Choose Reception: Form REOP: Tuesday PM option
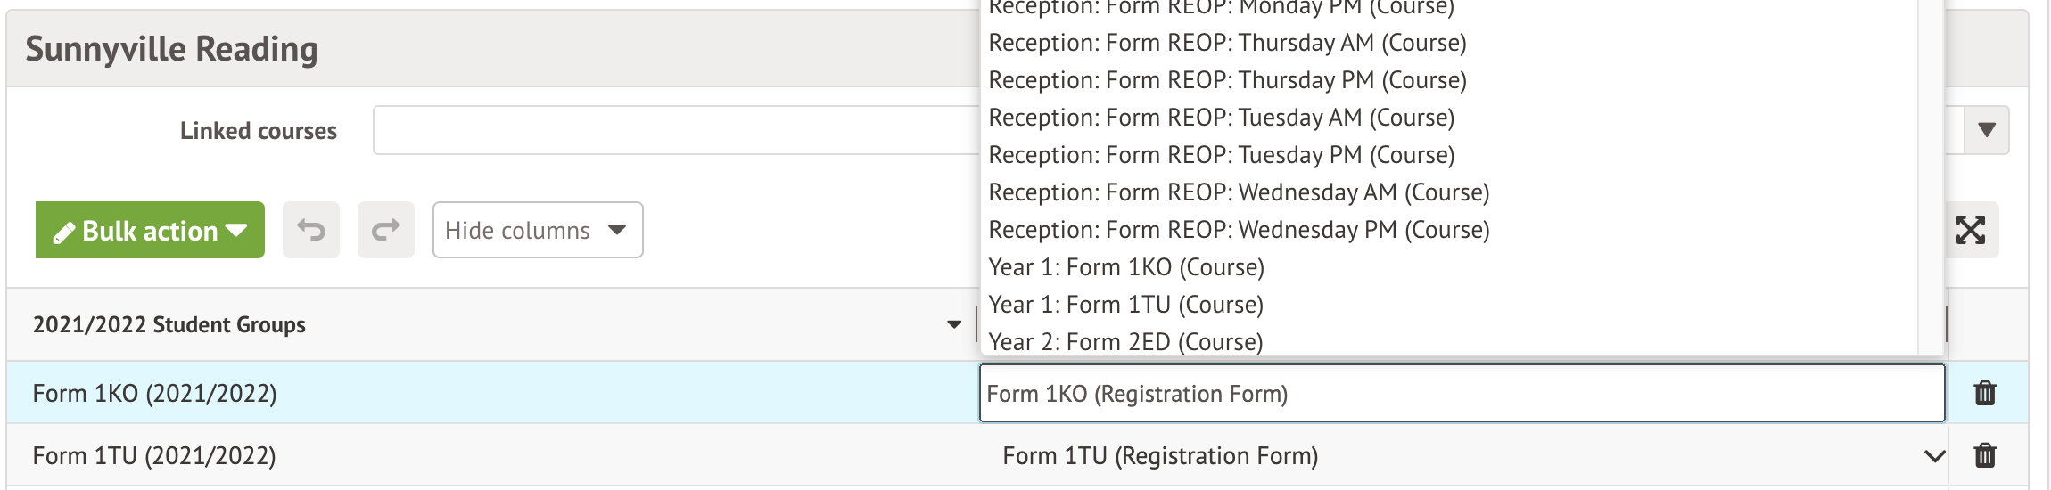The image size is (2051, 490). click(1221, 155)
